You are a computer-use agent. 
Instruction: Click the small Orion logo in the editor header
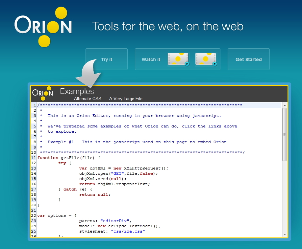(x=42, y=93)
